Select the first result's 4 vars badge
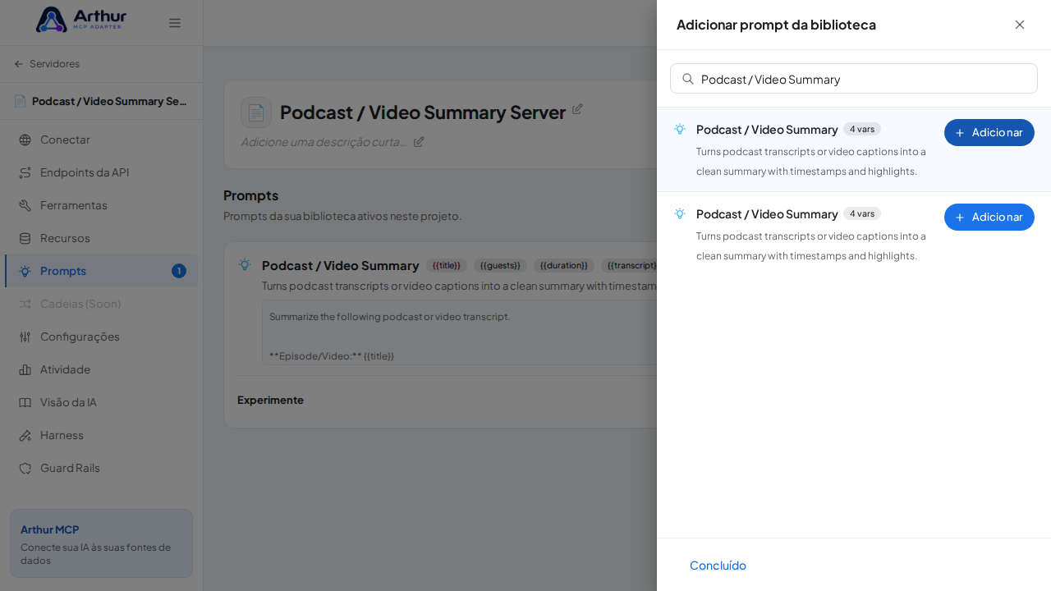Image resolution: width=1051 pixels, height=591 pixels. (x=862, y=129)
